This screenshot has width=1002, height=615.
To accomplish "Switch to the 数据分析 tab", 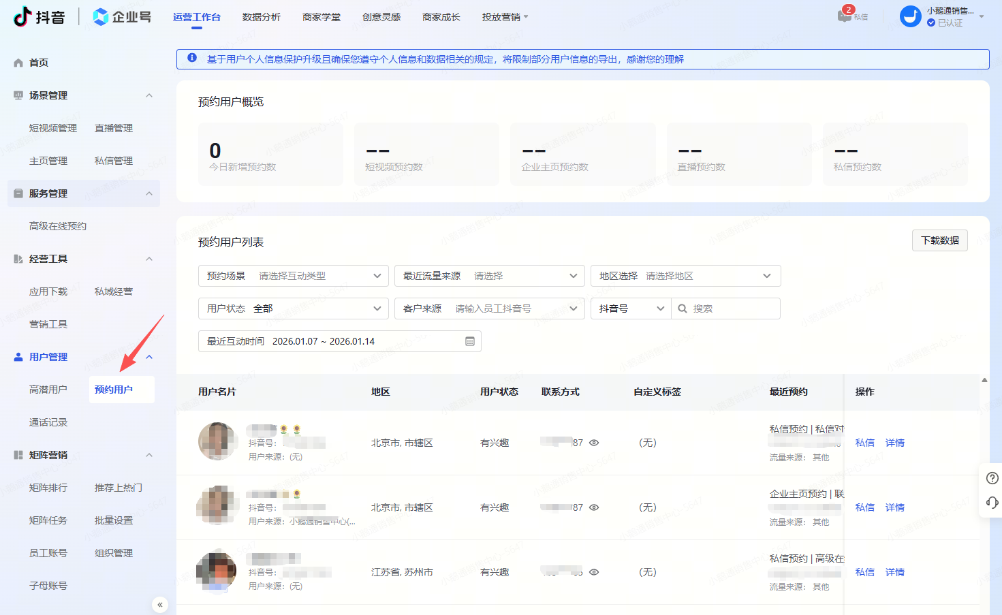I will coord(262,17).
